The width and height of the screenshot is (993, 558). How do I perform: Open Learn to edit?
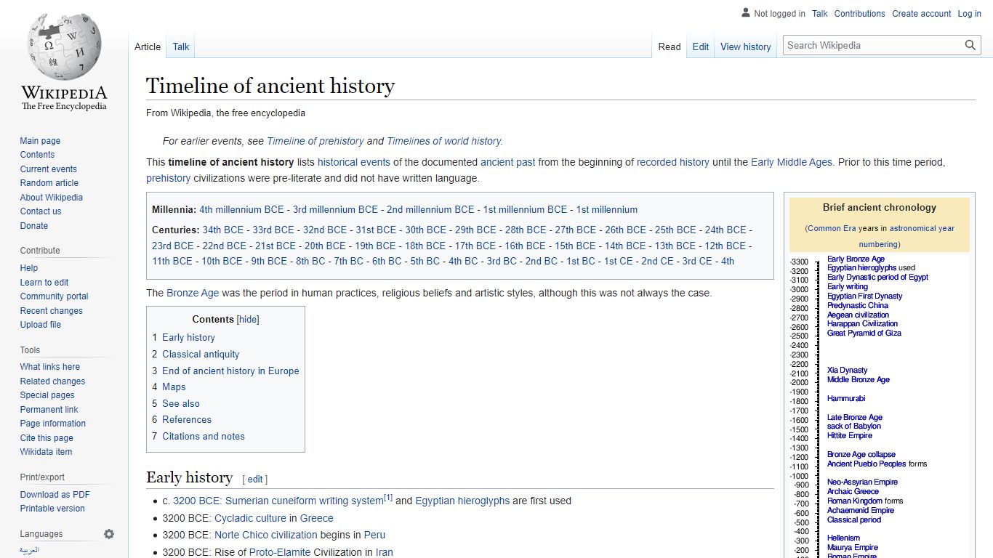(44, 283)
